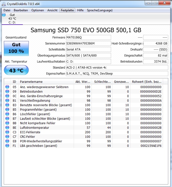Viewport: 172px width, 187px height.
Task: Select 'Anz. Geräte-Einschaltvorgänge' parameter name
Action: pyautogui.click(x=41, y=96)
